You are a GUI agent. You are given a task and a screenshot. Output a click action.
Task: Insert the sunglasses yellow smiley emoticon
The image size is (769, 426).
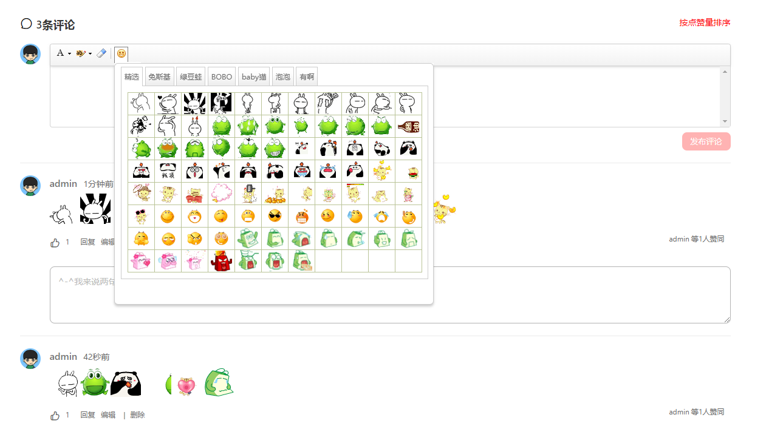(x=275, y=216)
